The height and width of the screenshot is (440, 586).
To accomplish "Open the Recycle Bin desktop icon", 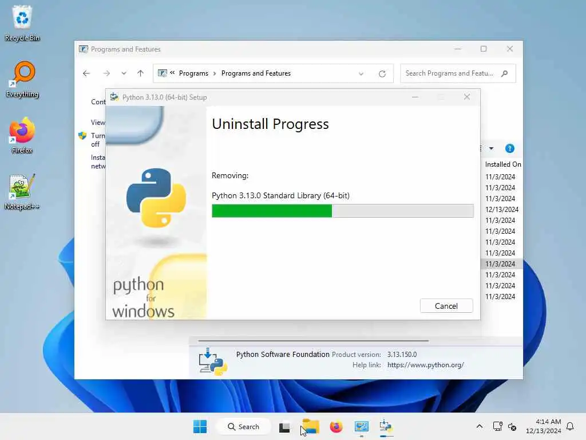I will pyautogui.click(x=22, y=23).
